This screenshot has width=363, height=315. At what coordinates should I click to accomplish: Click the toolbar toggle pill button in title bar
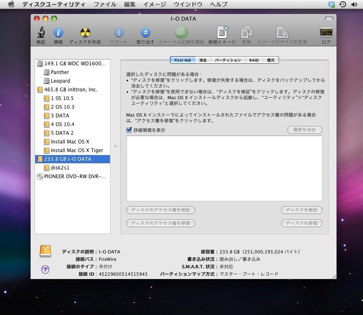pyautogui.click(x=329, y=19)
